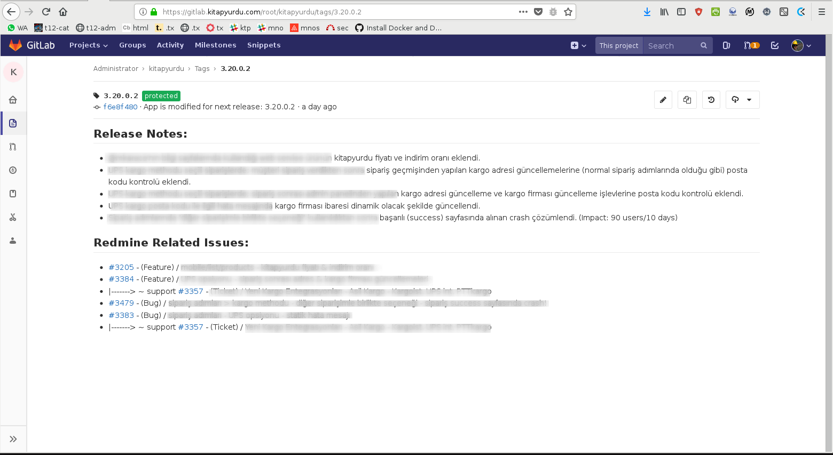Image resolution: width=833 pixels, height=455 pixels.
Task: Open the Repository icon in sidebar
Action: coord(13,123)
